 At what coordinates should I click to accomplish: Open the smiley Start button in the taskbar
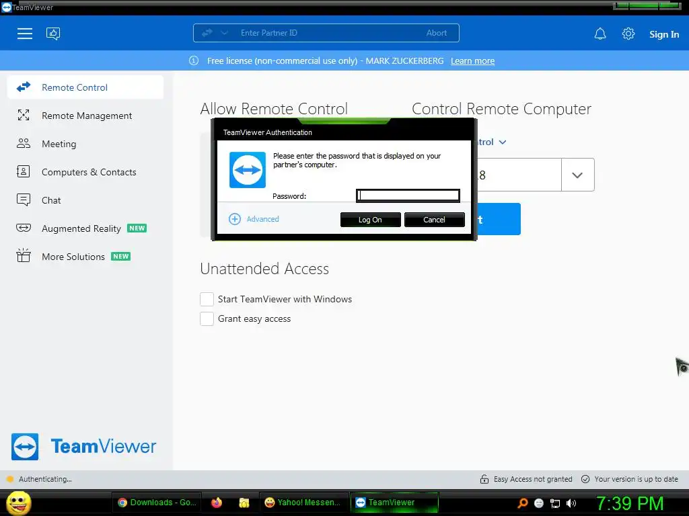coord(18,503)
